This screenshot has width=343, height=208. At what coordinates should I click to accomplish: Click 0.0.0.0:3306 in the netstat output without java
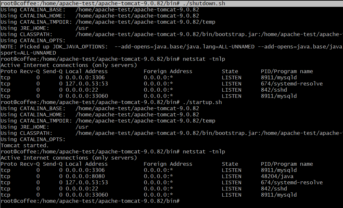[85, 78]
